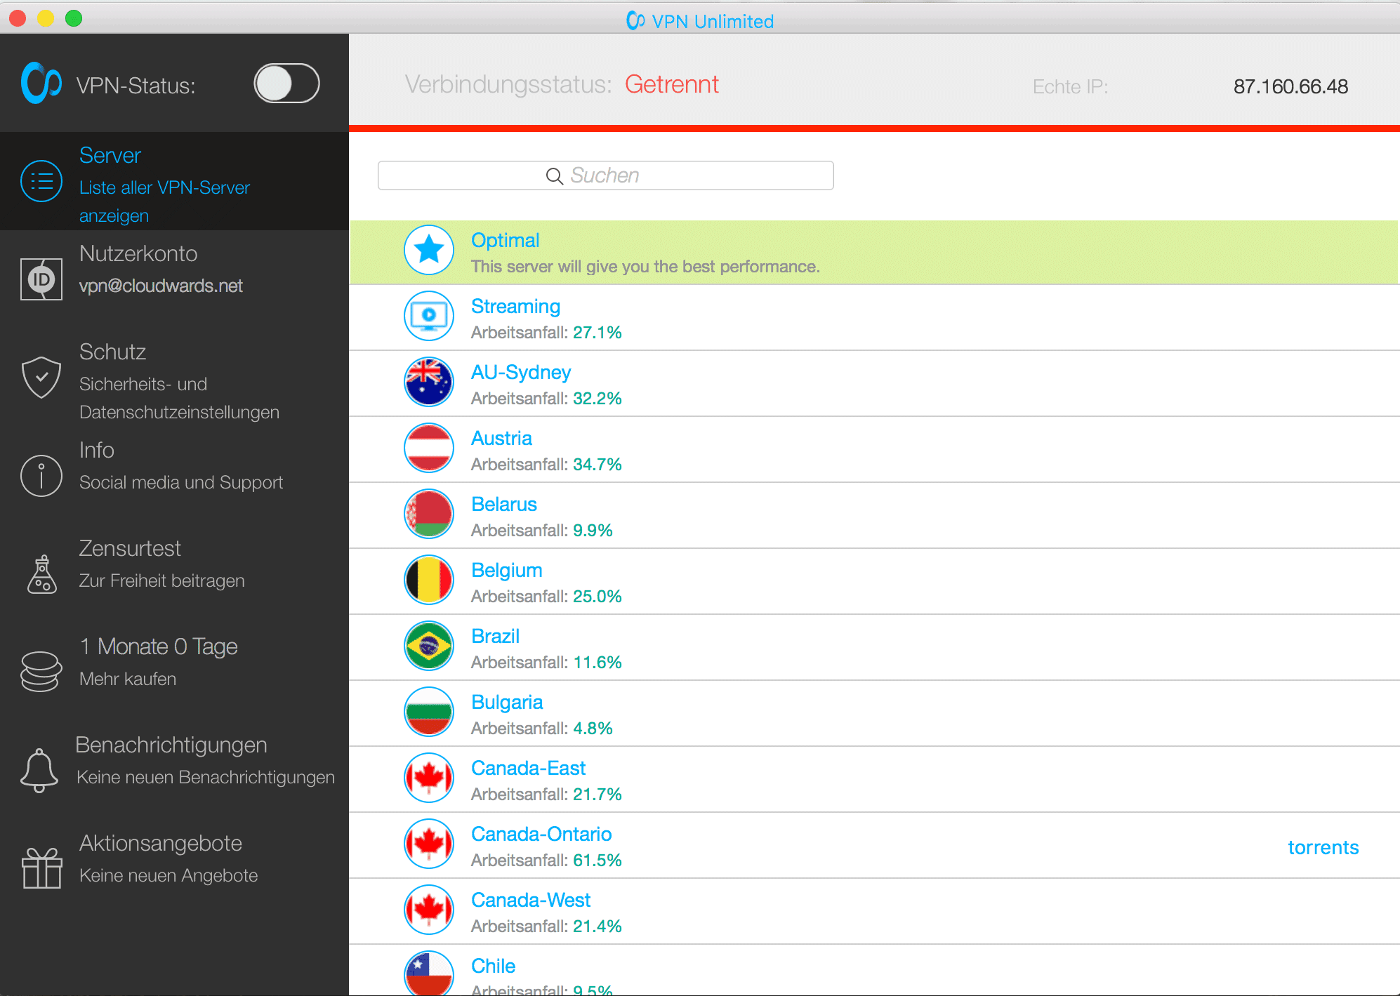Click the 'Zur Freiheit beitragen' subtitle
Image resolution: width=1400 pixels, height=996 pixels.
(162, 580)
